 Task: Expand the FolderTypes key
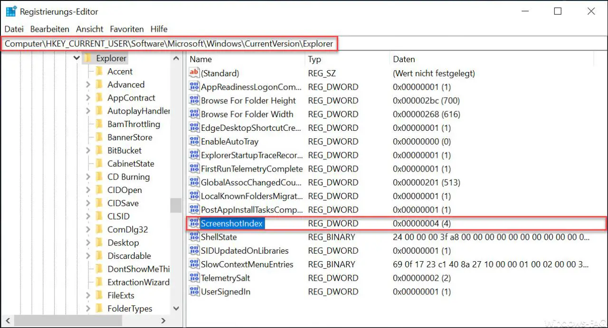88,309
